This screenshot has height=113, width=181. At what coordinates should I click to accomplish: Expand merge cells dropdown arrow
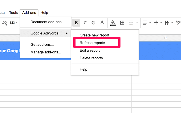tap(137, 23)
